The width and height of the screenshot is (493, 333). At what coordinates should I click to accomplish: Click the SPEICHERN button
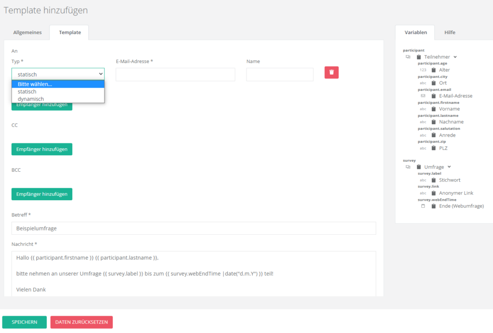pyautogui.click(x=25, y=322)
